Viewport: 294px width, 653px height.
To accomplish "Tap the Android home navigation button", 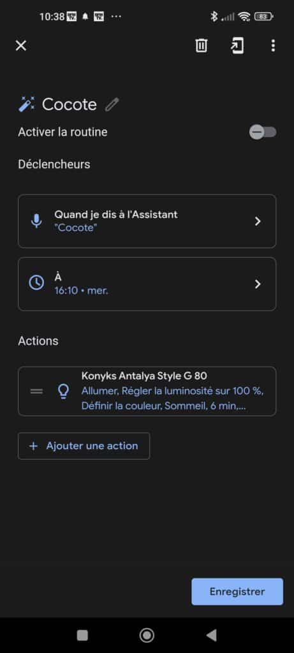I will click(147, 635).
